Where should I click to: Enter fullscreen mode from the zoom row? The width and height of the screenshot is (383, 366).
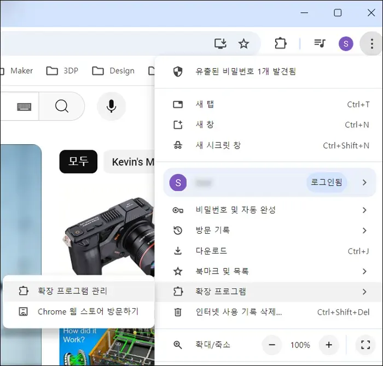[365, 345]
